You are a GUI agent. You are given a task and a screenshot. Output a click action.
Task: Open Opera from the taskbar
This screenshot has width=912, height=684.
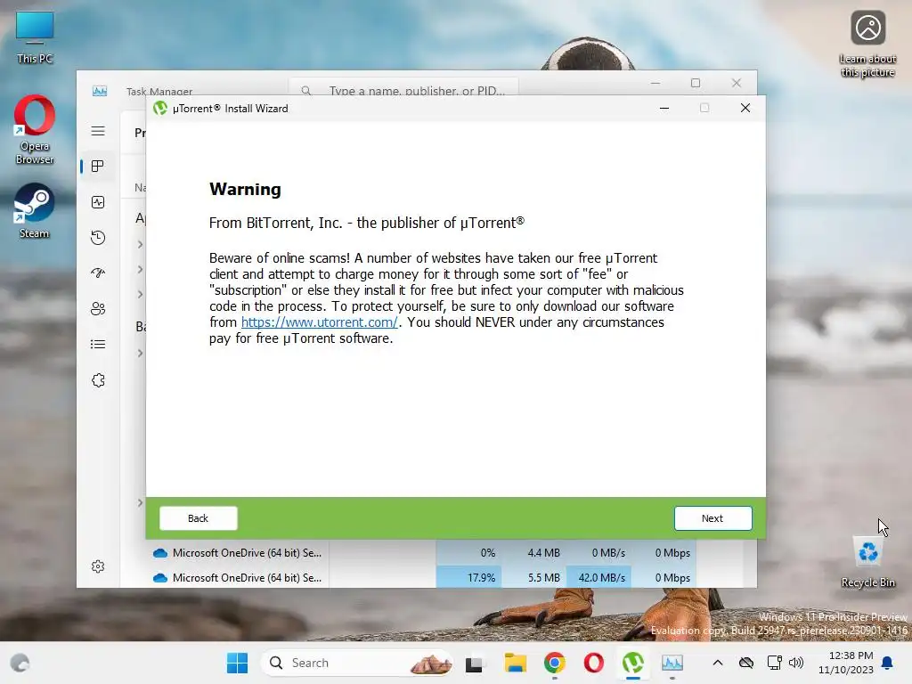(594, 663)
